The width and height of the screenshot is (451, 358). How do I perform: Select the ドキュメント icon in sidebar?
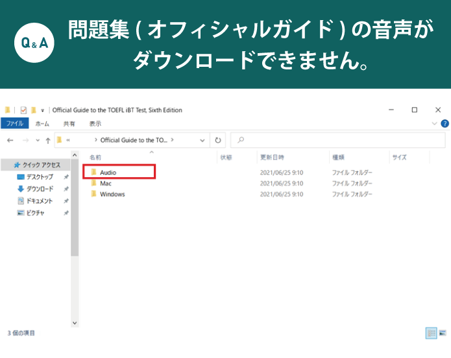pyautogui.click(x=21, y=200)
